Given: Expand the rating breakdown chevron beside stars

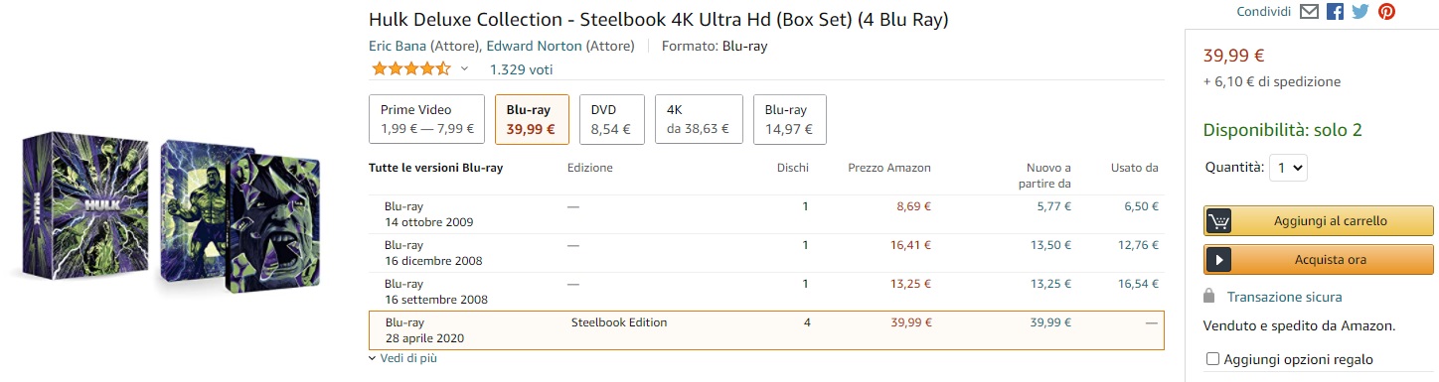Looking at the screenshot, I should (464, 69).
